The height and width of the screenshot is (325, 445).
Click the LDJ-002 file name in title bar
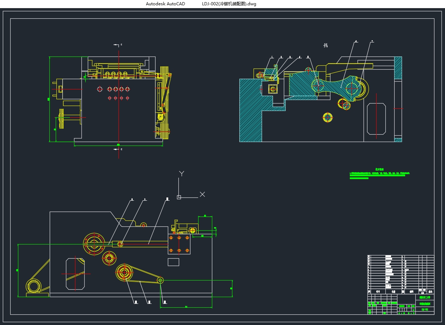point(229,4)
